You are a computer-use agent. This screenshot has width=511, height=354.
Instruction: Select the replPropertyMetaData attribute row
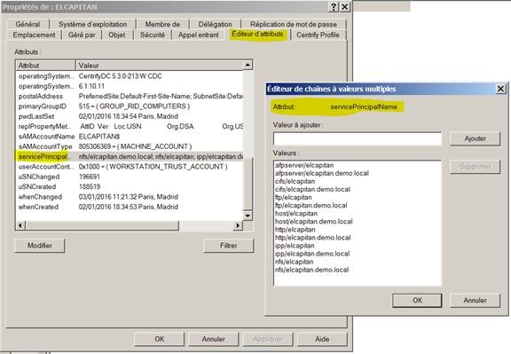[129, 126]
